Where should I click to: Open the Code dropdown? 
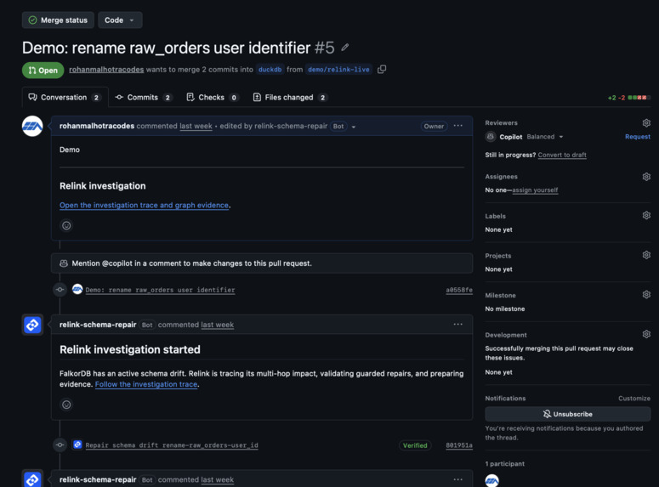click(x=120, y=20)
